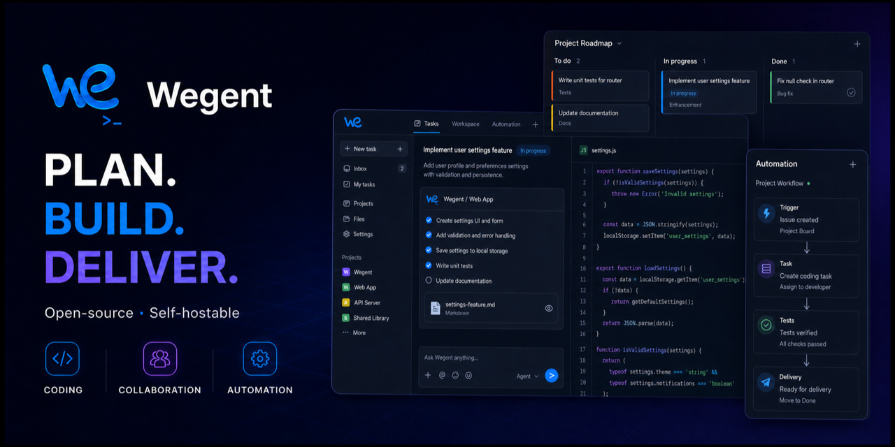Uncheck 'Add validation and error handling' item

pyautogui.click(x=429, y=235)
